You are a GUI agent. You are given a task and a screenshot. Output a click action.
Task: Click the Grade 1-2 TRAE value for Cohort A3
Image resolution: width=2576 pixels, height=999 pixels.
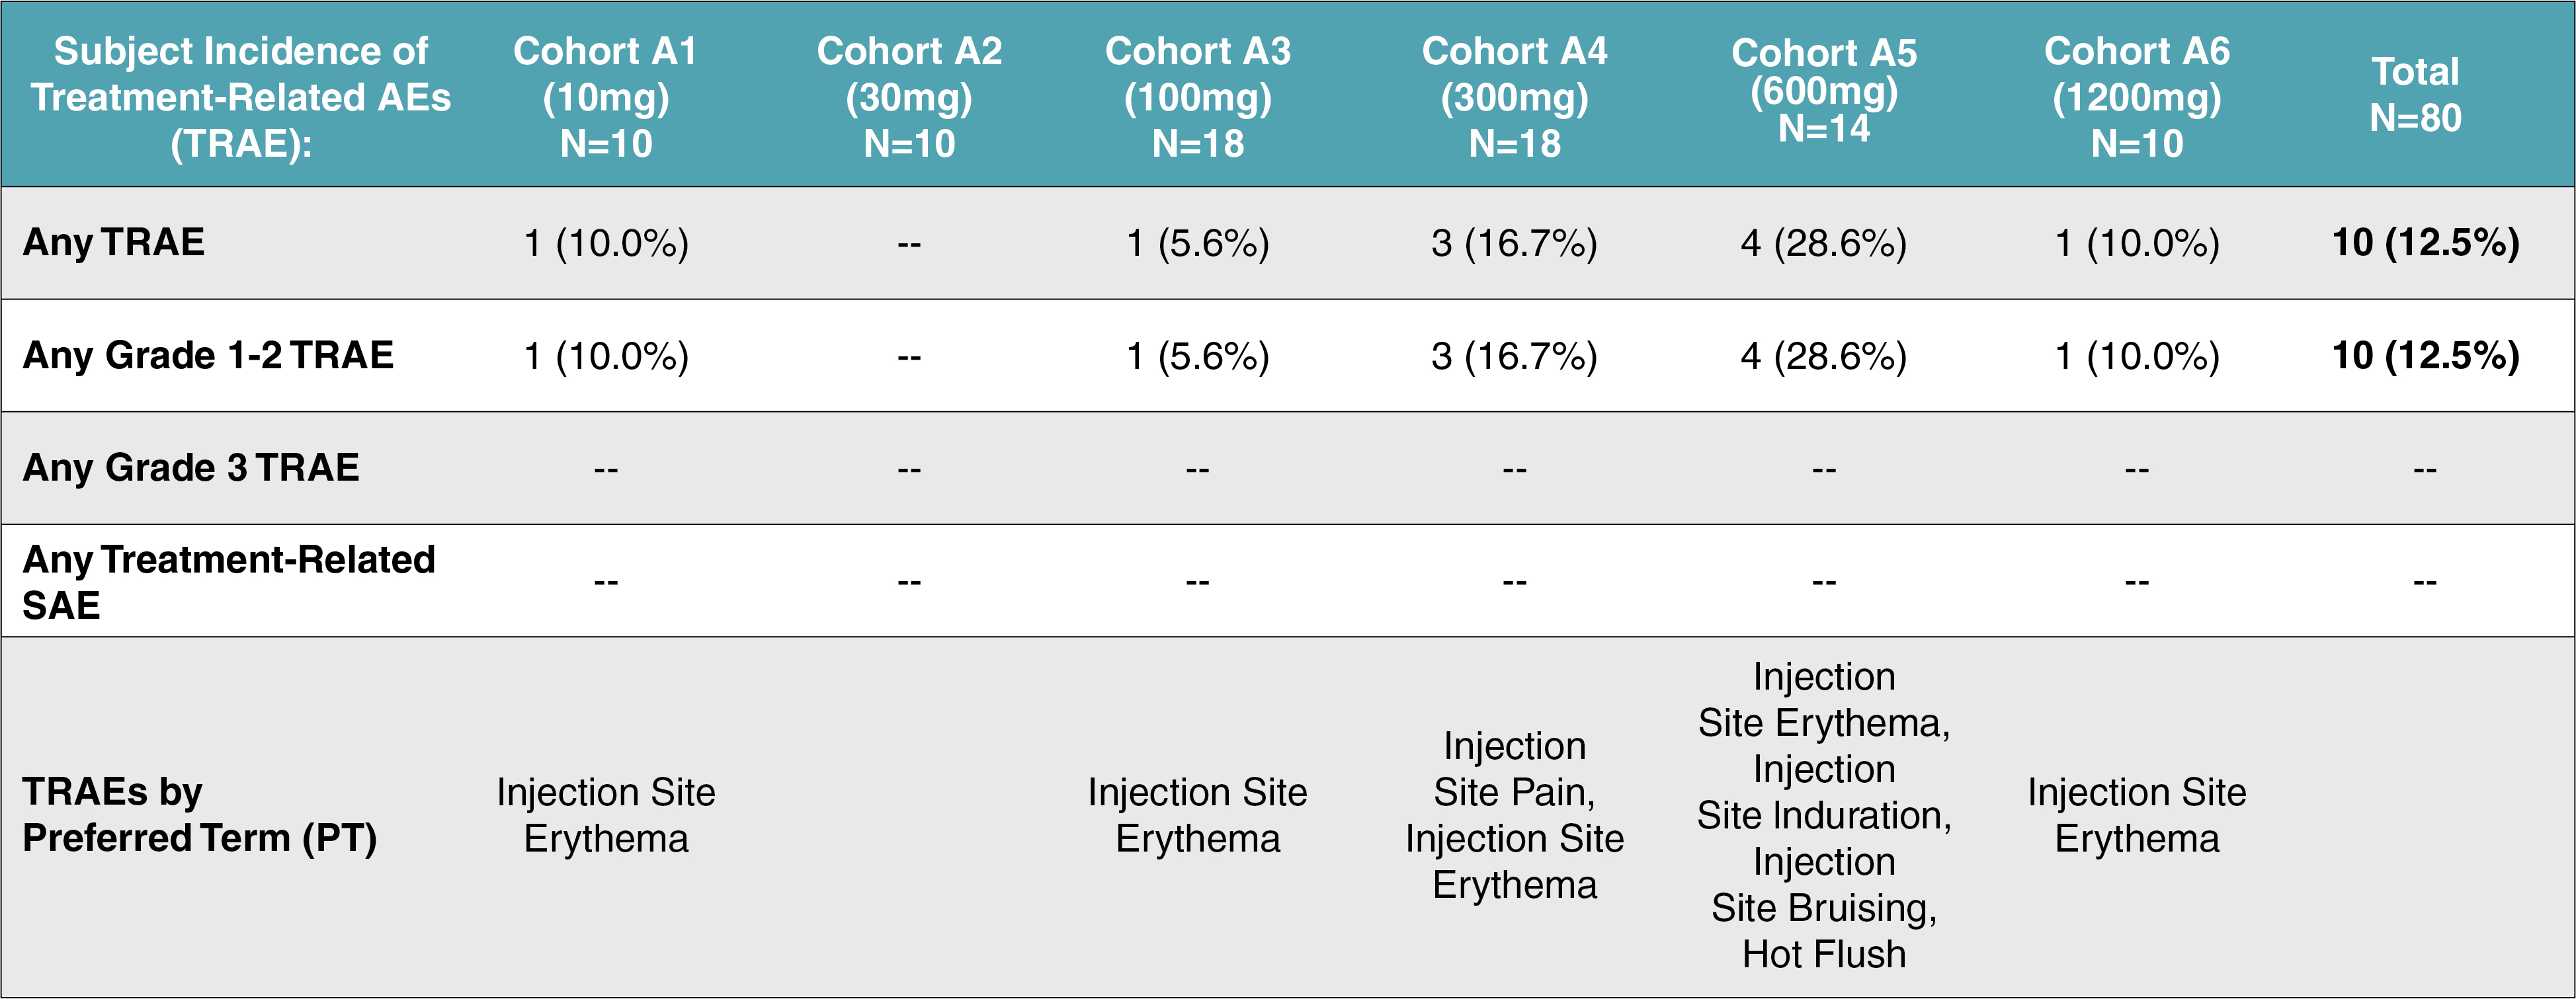[x=1197, y=356]
